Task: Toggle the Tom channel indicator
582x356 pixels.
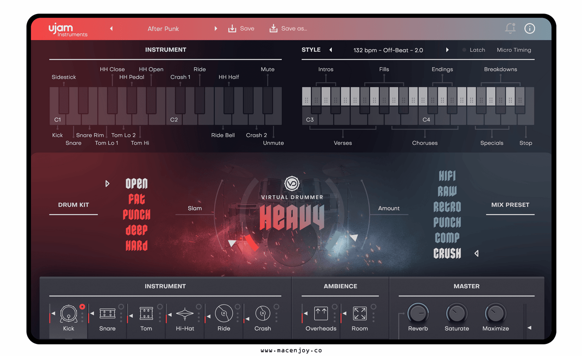Action: [160, 307]
